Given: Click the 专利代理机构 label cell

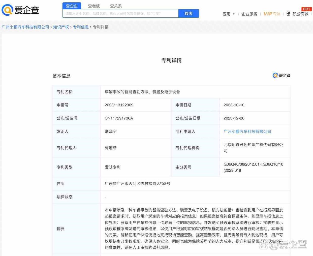Looking at the screenshot, I should coord(196,148).
